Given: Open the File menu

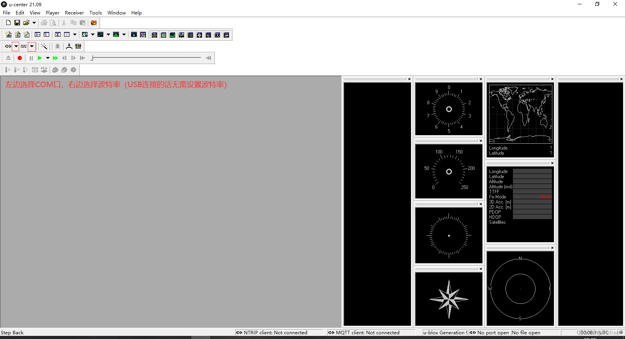Looking at the screenshot, I should click(x=7, y=13).
